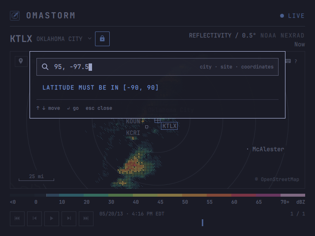Select the KOUN site label on map
The height and width of the screenshot is (236, 315).
(x=133, y=121)
